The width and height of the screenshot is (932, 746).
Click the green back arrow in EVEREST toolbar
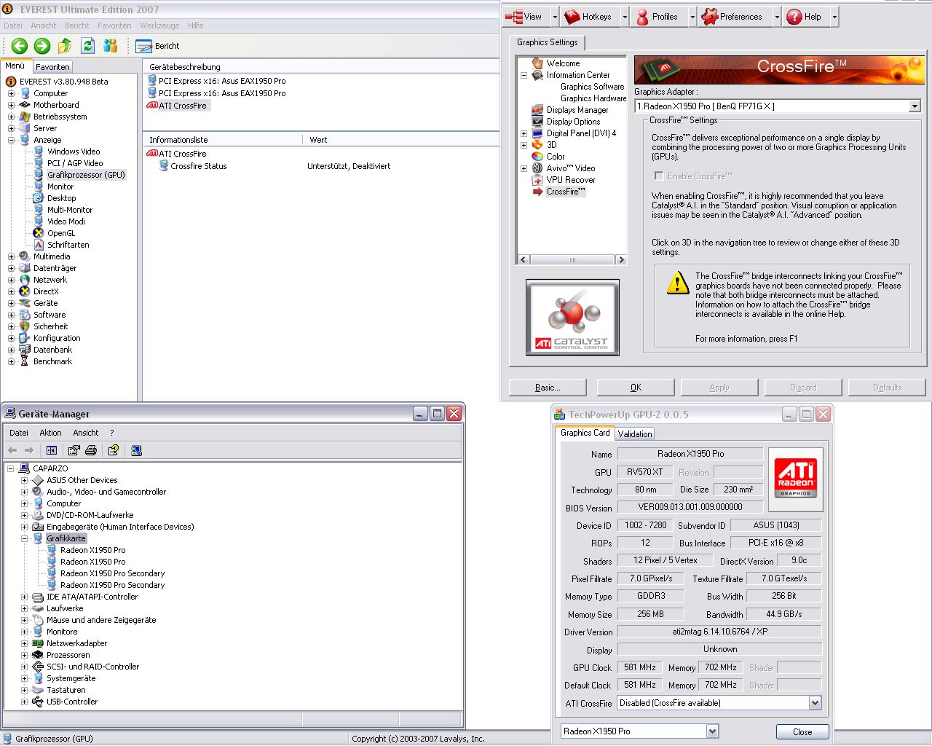pos(20,46)
